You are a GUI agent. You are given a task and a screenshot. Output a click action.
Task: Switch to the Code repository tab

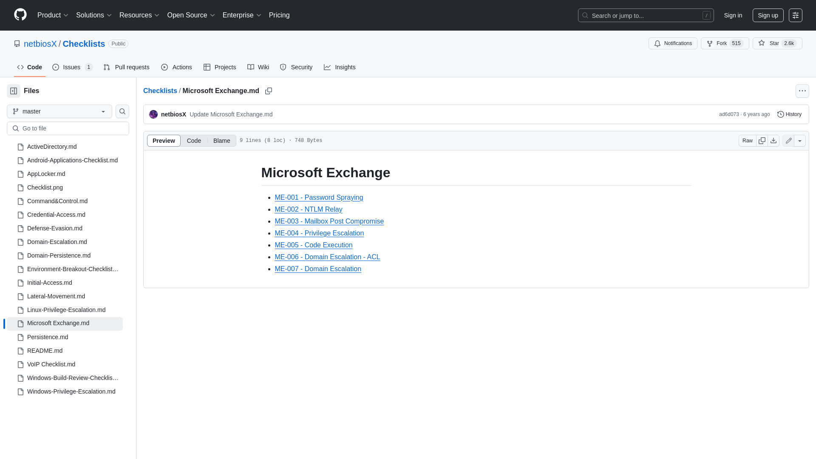pyautogui.click(x=29, y=67)
